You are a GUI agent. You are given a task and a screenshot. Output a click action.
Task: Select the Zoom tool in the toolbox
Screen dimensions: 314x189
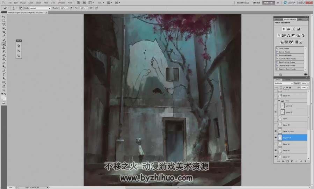[x=3, y=90]
